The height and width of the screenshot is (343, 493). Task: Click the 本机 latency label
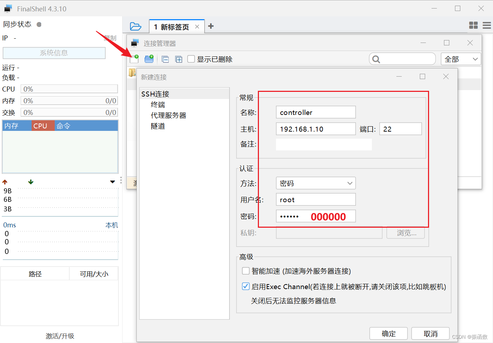point(112,225)
